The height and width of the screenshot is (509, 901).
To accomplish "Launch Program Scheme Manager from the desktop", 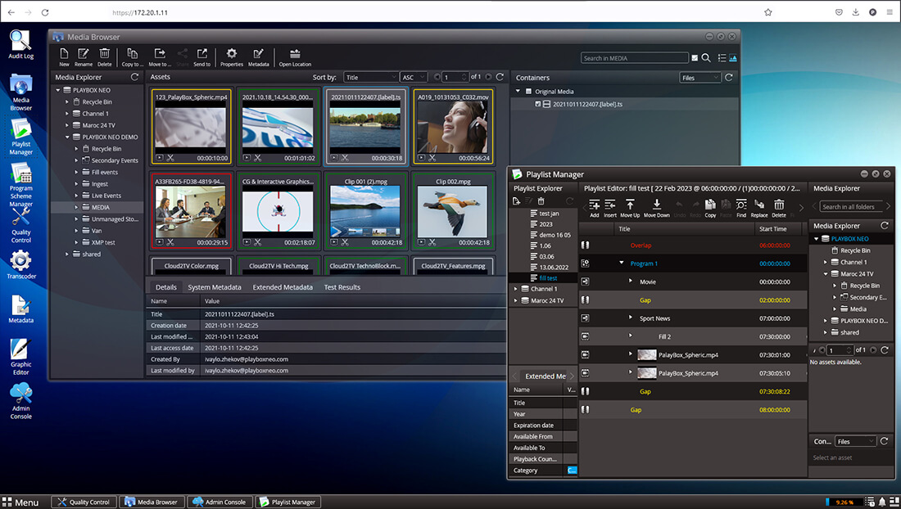I will click(x=20, y=185).
